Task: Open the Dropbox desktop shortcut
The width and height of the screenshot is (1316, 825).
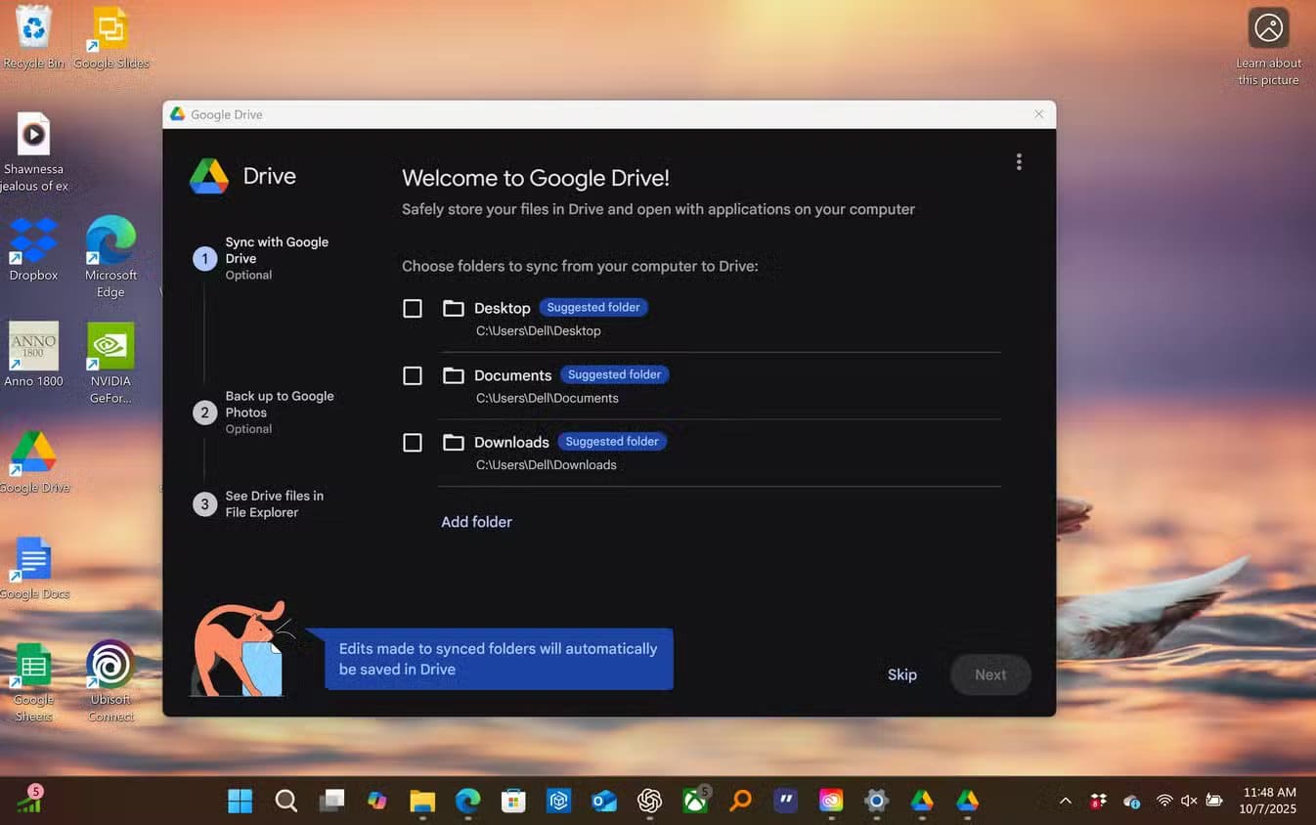Action: pyautogui.click(x=33, y=242)
